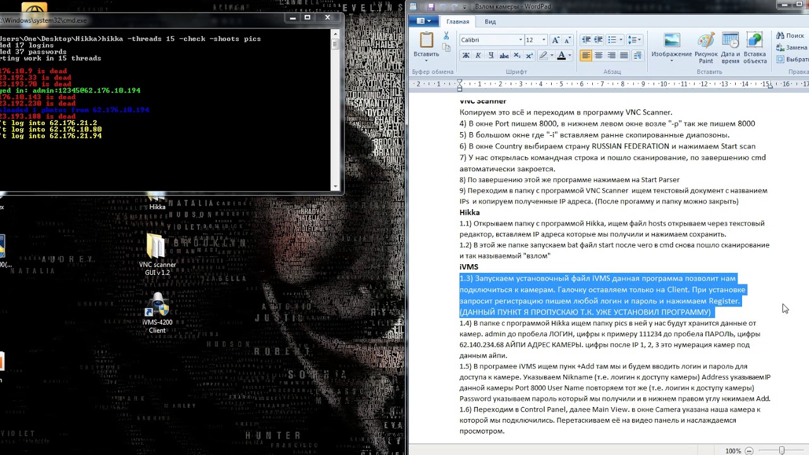The height and width of the screenshot is (455, 809).
Task: Expand the Вставить paste options arrow
Action: (427, 61)
